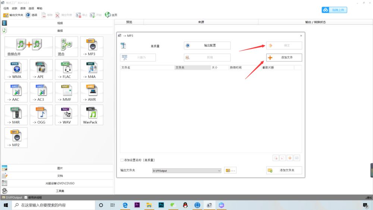Expand the 视频 video category
This screenshot has width=373, height=210.
click(x=57, y=23)
